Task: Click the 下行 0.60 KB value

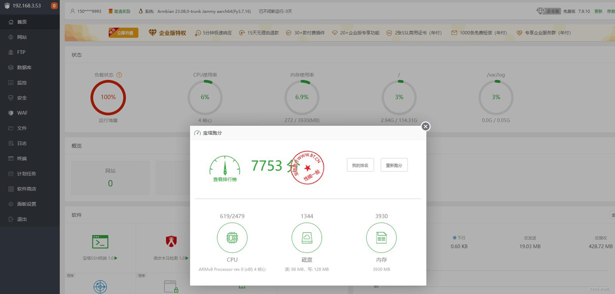Action: [459, 246]
